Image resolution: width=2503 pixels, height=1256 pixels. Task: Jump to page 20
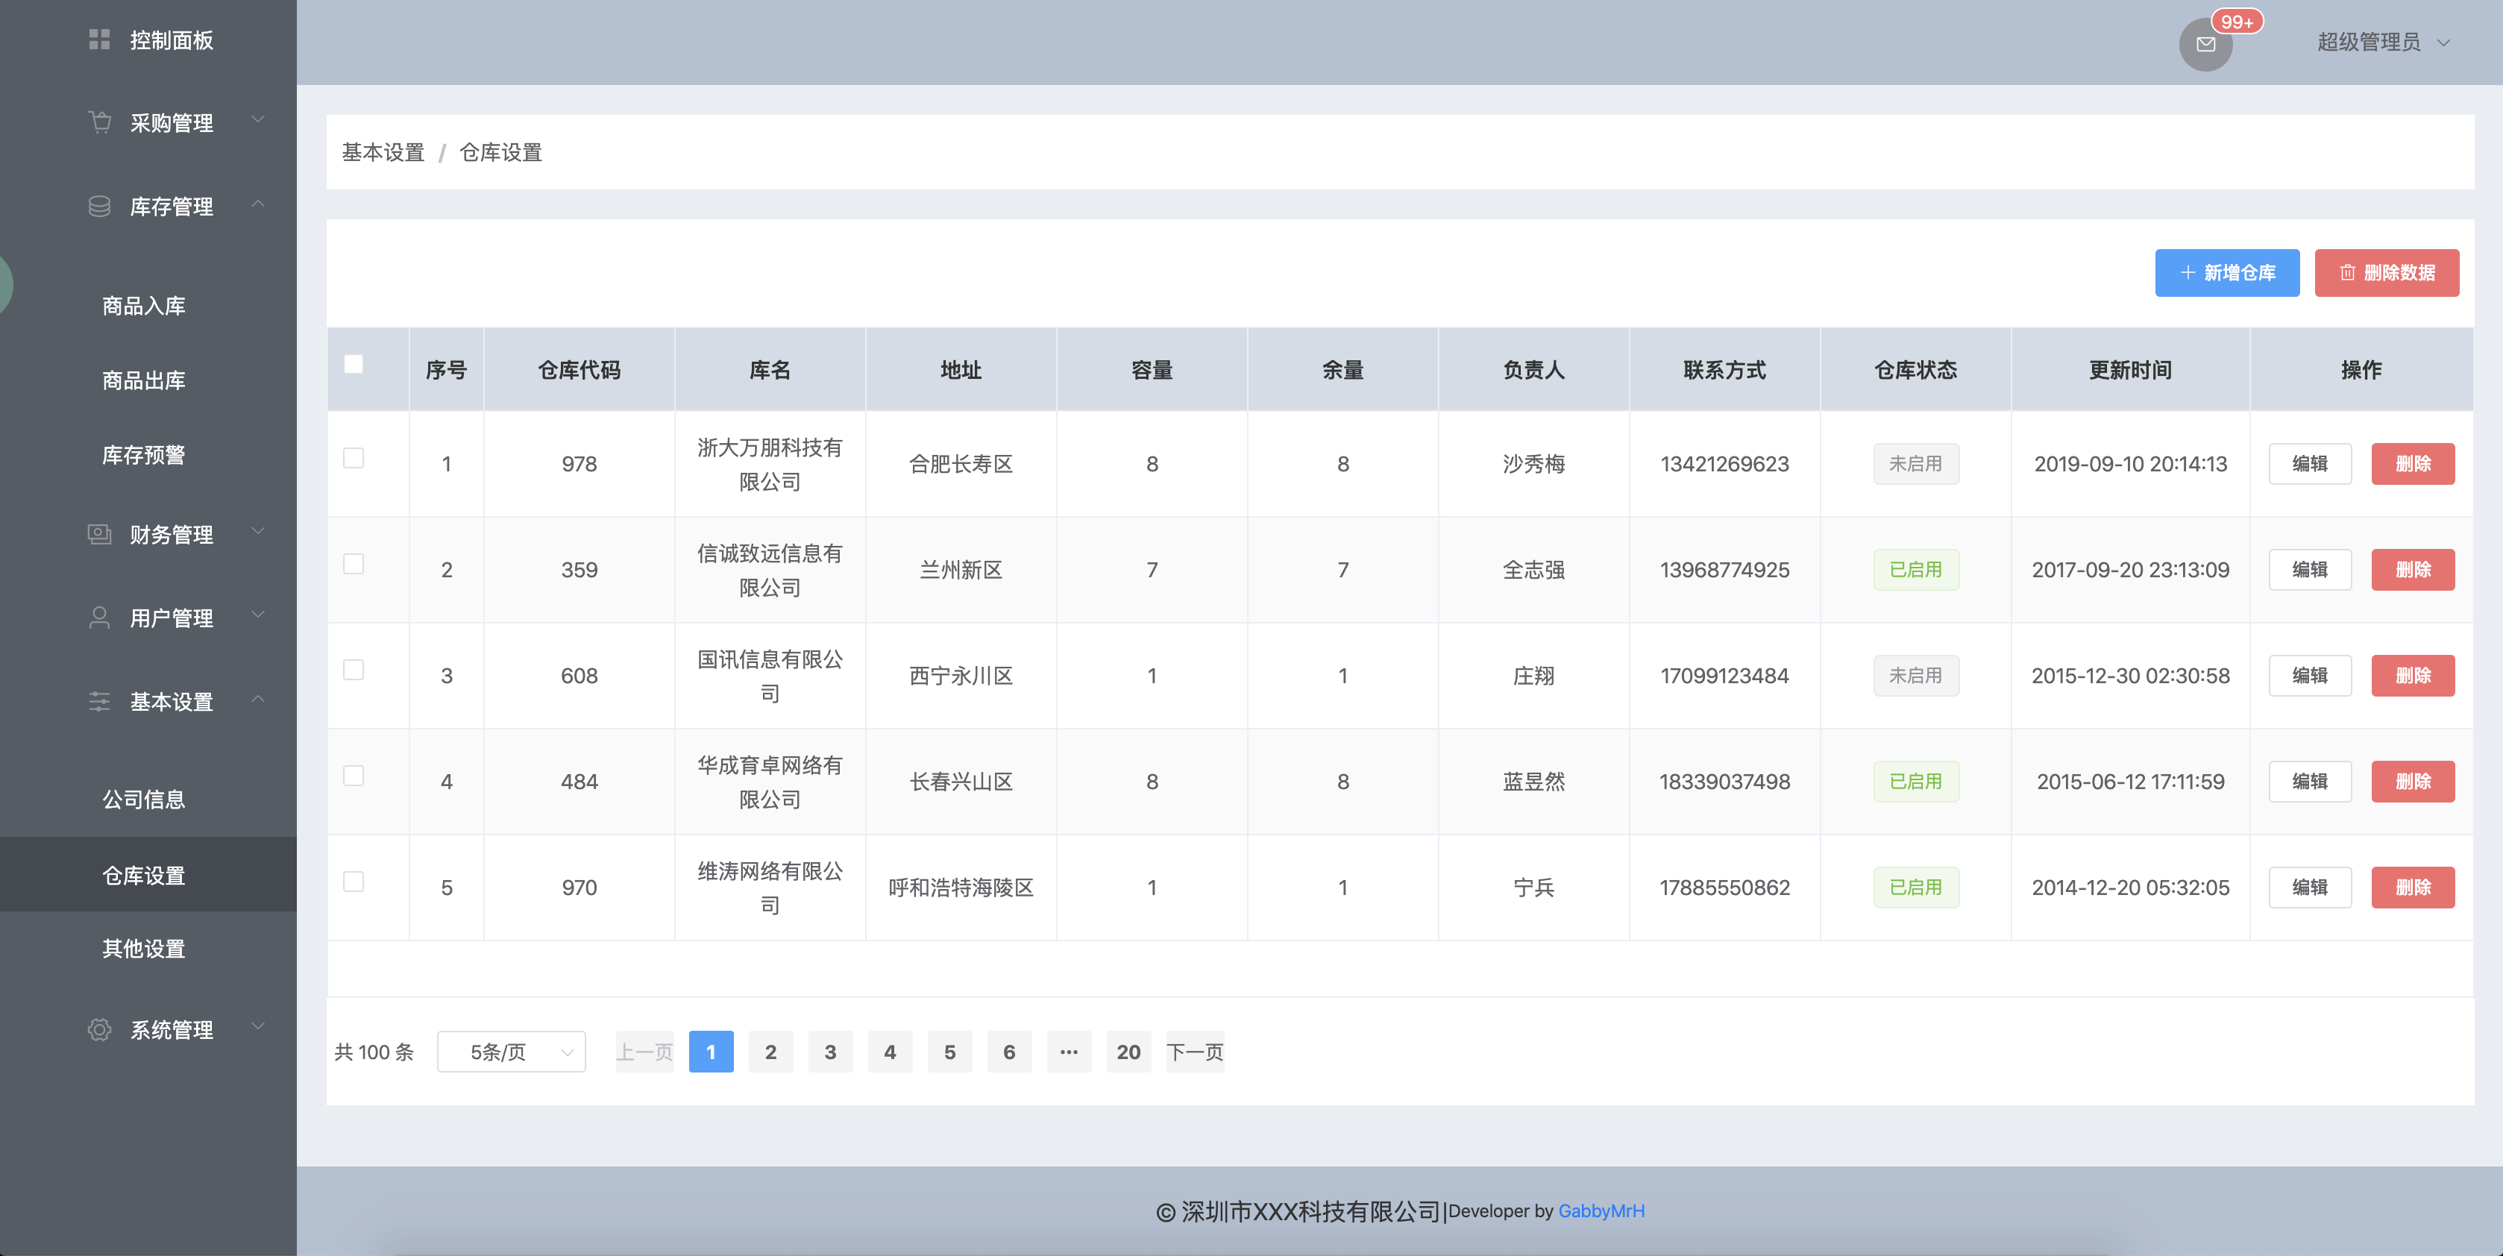[1128, 1052]
